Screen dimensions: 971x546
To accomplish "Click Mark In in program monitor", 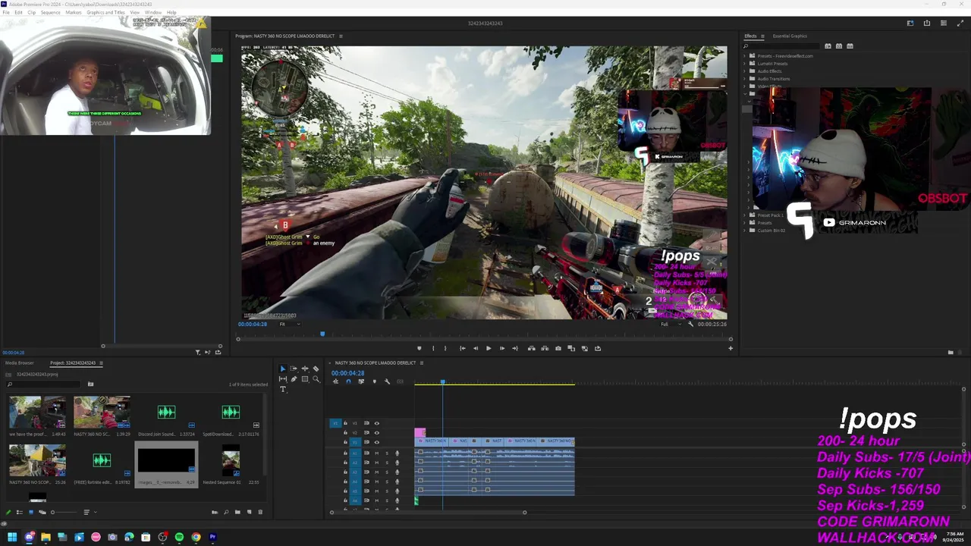I will click(433, 348).
